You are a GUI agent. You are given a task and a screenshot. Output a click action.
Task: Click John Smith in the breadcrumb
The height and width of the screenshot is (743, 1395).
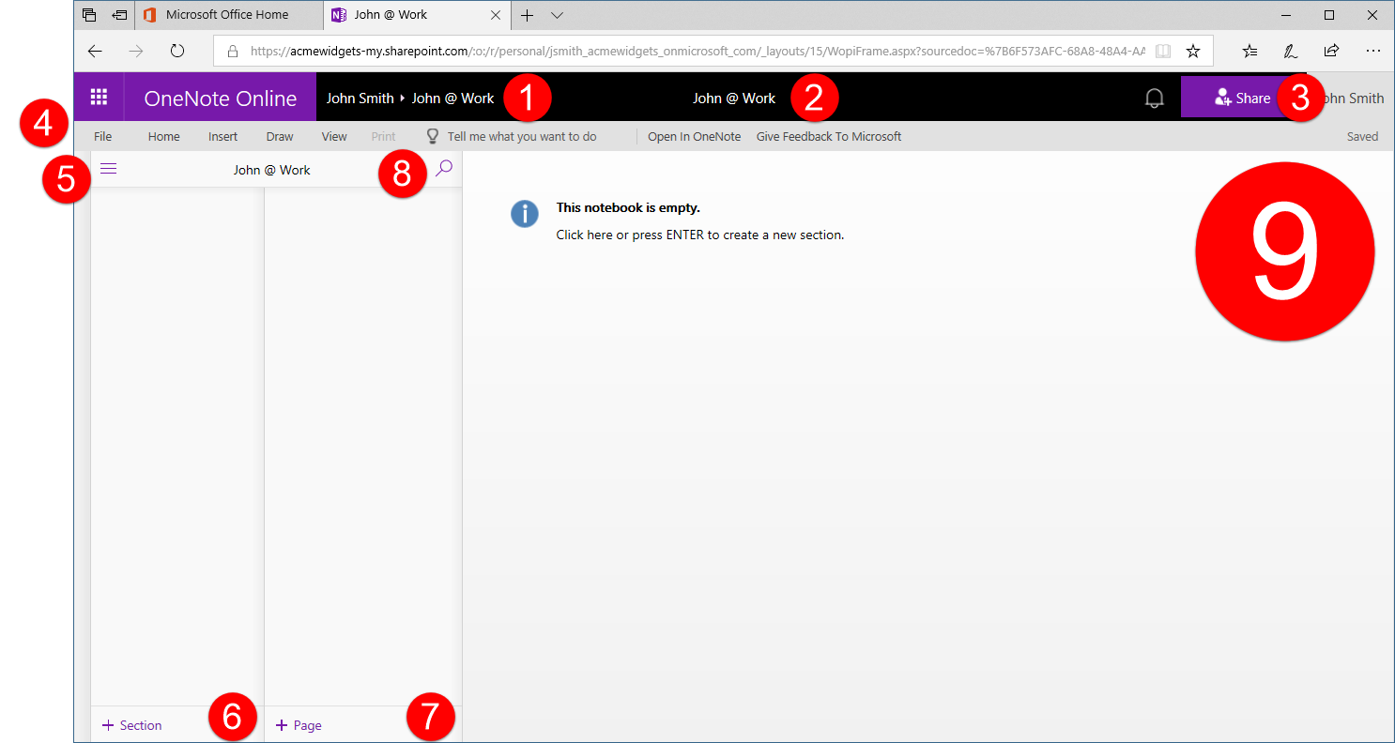(360, 98)
